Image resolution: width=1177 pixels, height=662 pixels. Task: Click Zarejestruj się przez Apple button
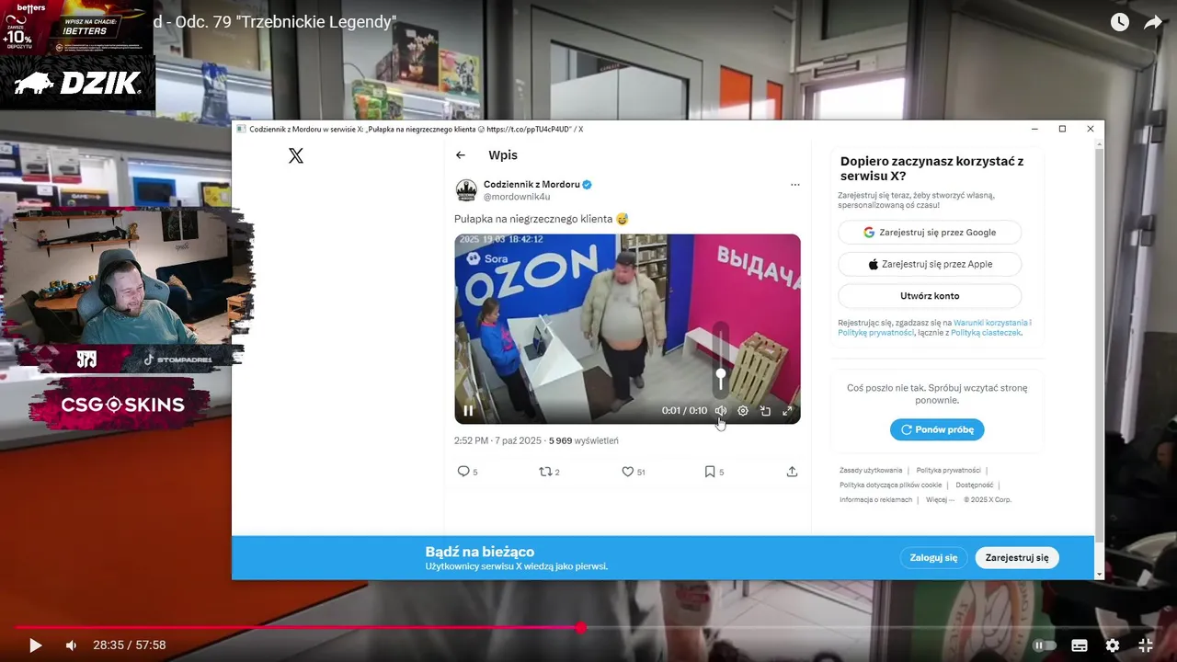pyautogui.click(x=930, y=264)
